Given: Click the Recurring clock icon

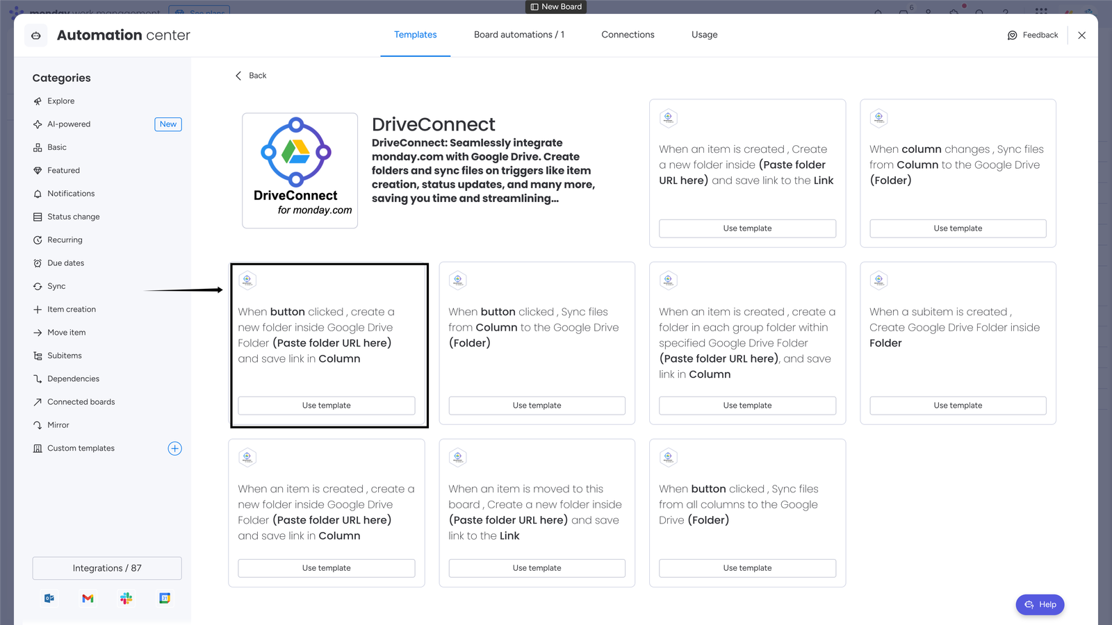Looking at the screenshot, I should (38, 240).
